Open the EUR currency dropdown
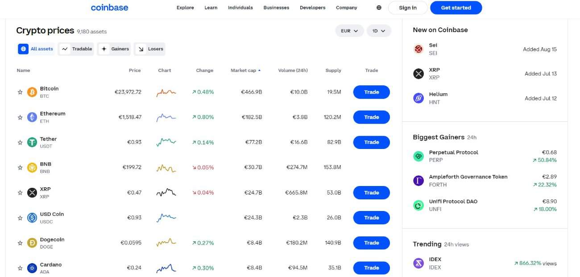This screenshot has width=580, height=277. [x=349, y=31]
